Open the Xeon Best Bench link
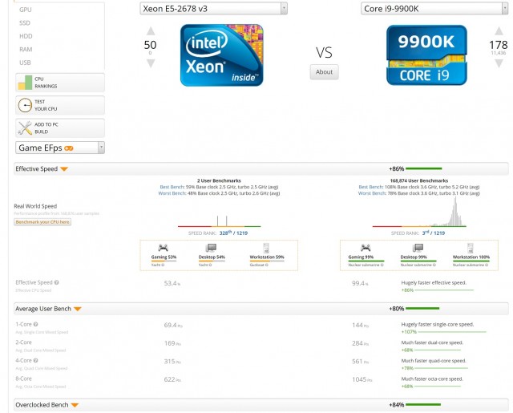 tap(172, 187)
